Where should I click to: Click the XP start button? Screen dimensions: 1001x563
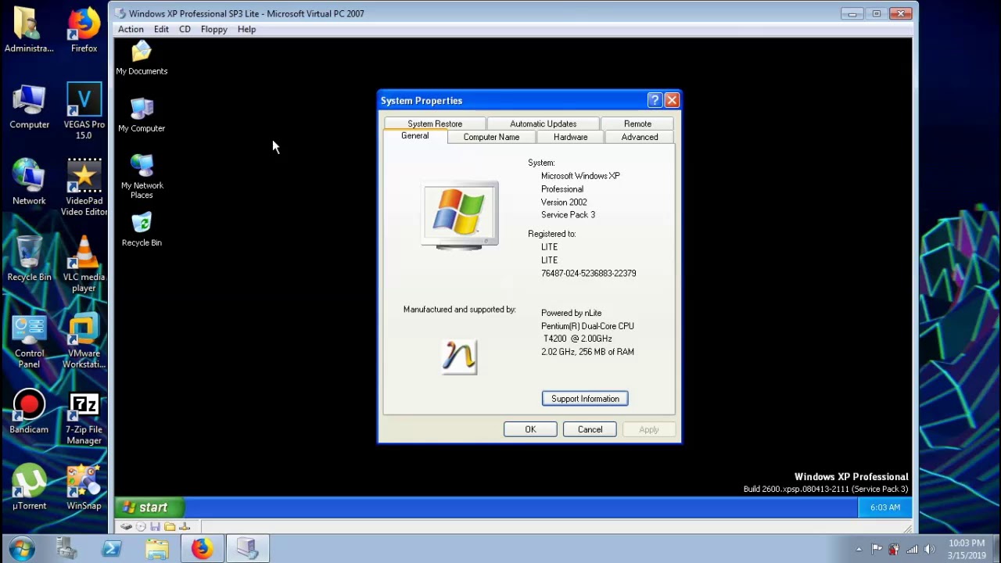click(148, 507)
